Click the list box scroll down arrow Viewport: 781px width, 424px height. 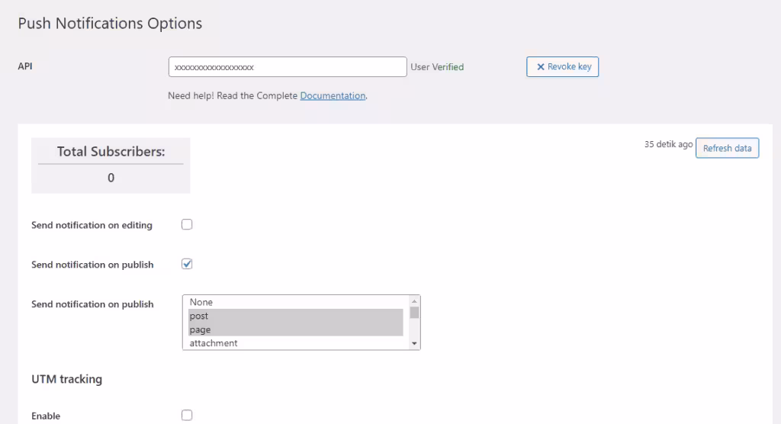click(415, 344)
